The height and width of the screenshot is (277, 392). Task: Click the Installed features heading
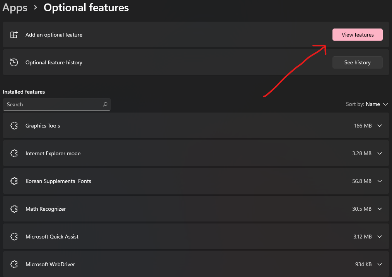pos(24,92)
